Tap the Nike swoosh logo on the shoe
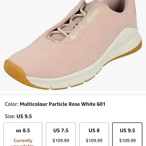The width and height of the screenshot is (146, 146). click(x=75, y=35)
